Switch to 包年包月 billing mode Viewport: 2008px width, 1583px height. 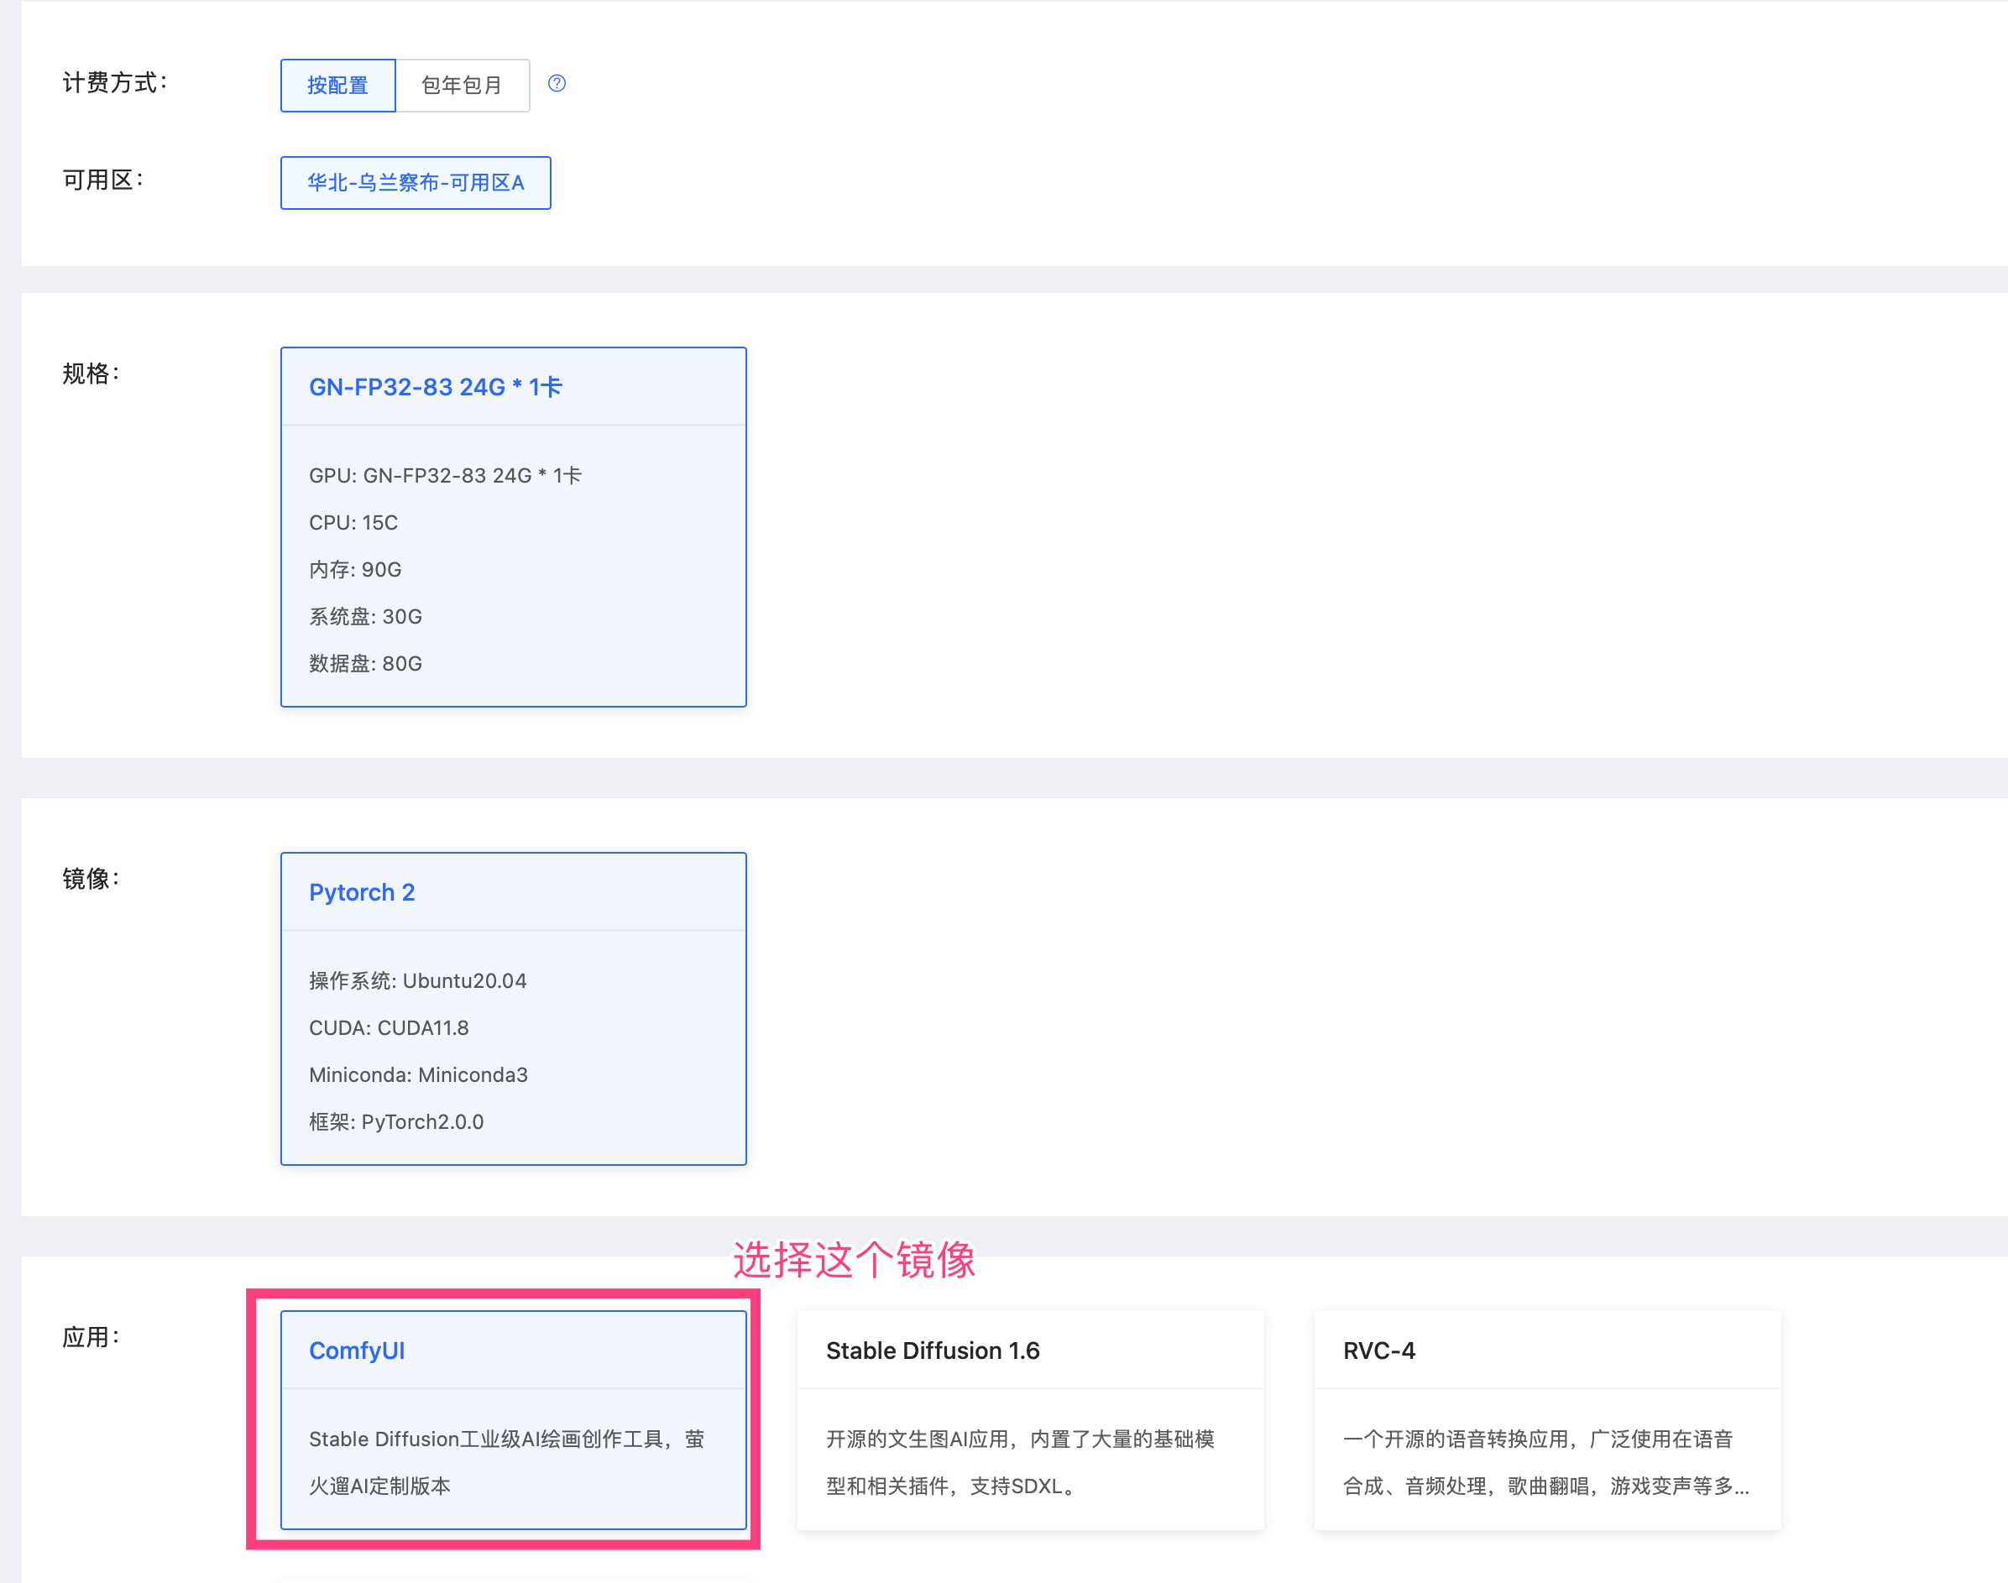point(463,84)
